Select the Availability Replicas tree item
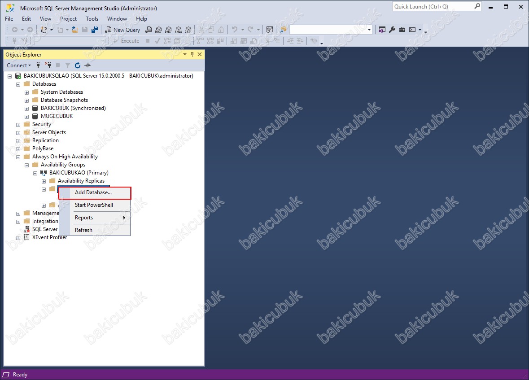Image resolution: width=529 pixels, height=380 pixels. [81, 180]
